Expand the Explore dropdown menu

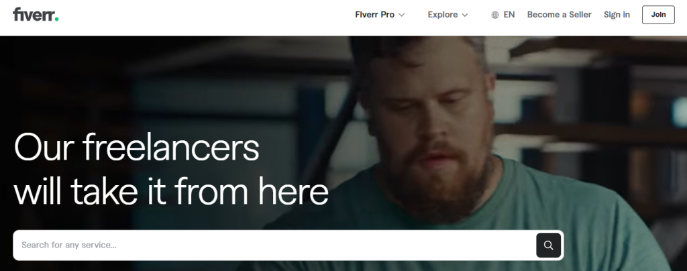coord(447,15)
